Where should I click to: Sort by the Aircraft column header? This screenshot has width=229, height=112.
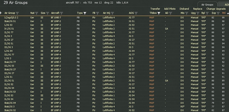click(x=55, y=13)
